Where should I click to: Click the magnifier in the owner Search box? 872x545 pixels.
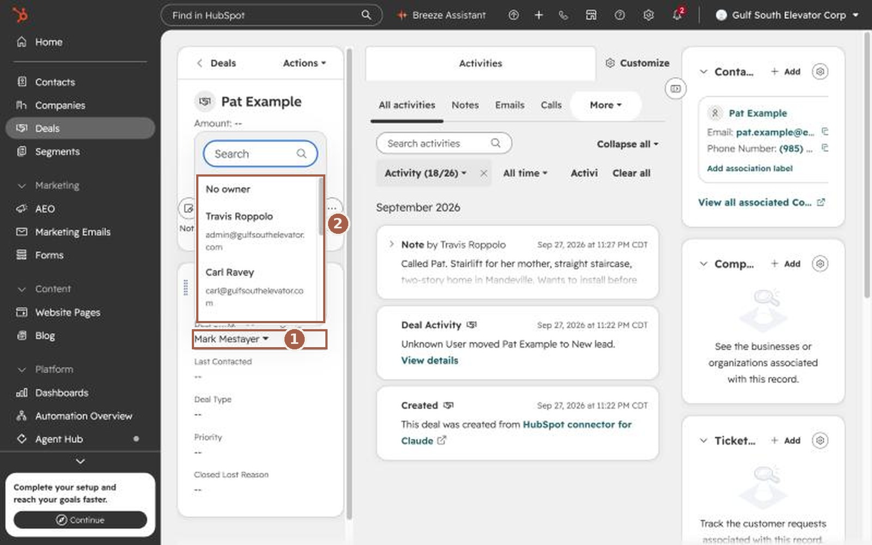301,154
